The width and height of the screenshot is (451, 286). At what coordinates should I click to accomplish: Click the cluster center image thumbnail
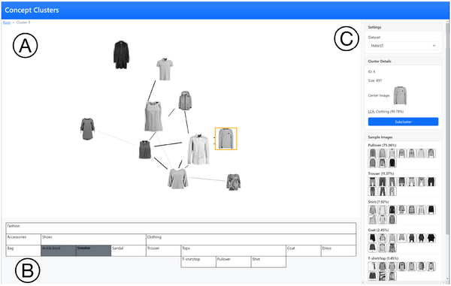(x=400, y=95)
